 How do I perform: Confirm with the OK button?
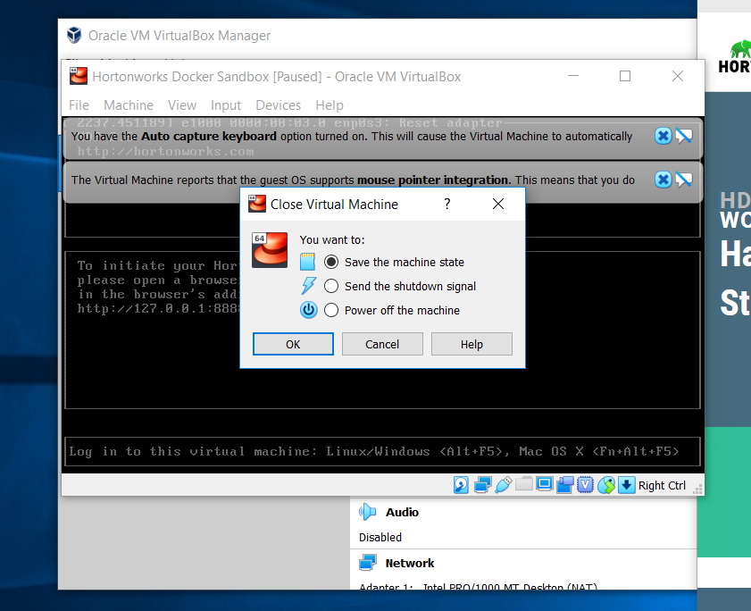click(x=293, y=344)
